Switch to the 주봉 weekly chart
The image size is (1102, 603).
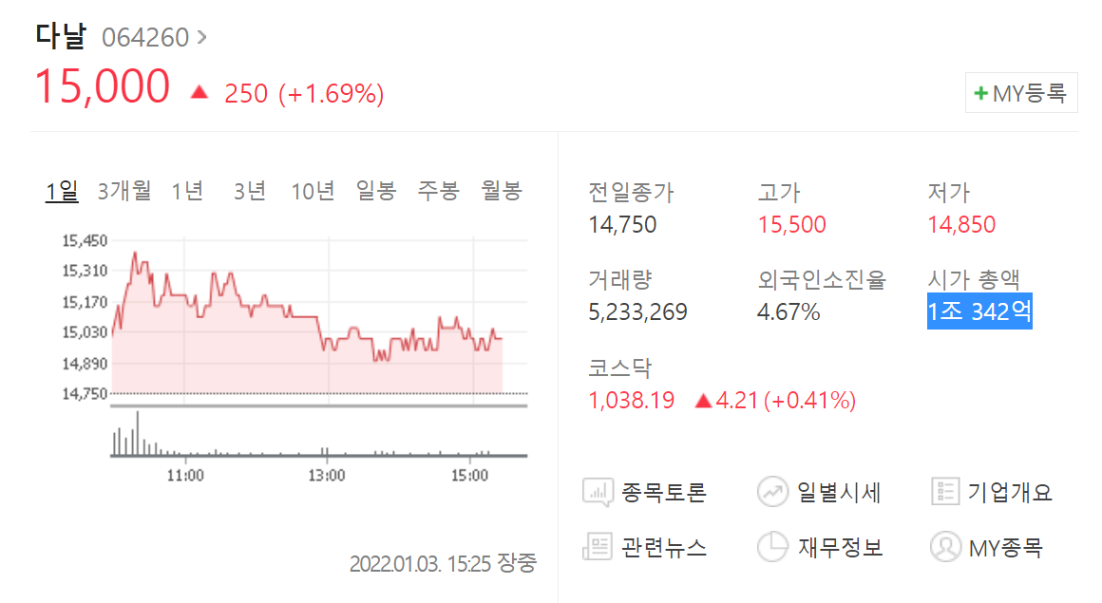[x=438, y=190]
